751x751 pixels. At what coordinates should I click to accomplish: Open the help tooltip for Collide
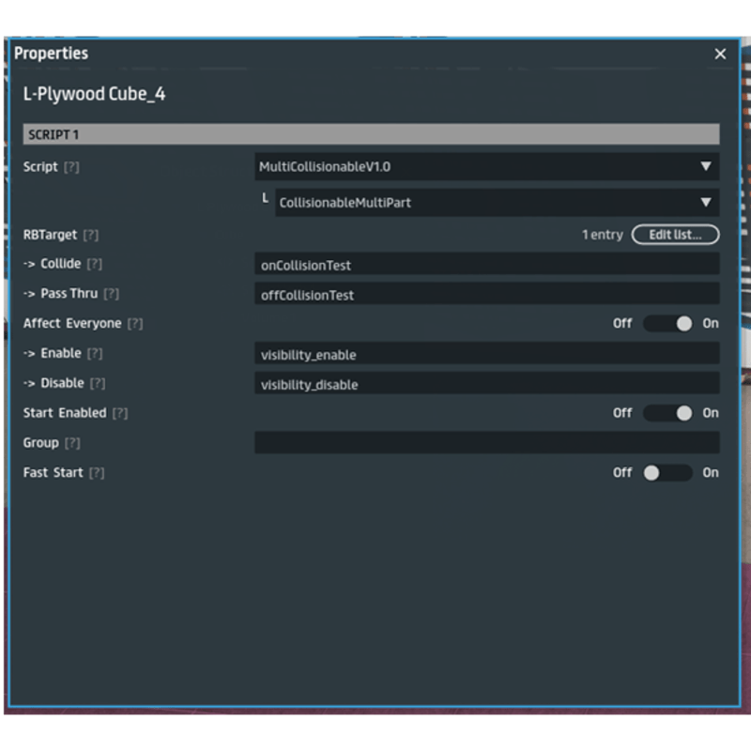[94, 265]
